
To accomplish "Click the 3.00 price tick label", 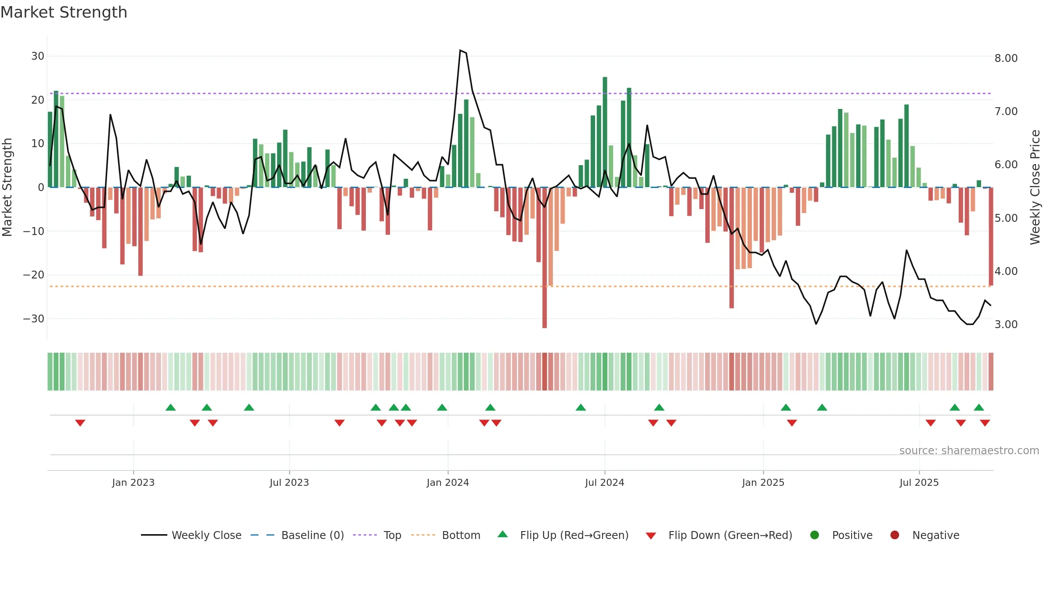I will click(1006, 324).
